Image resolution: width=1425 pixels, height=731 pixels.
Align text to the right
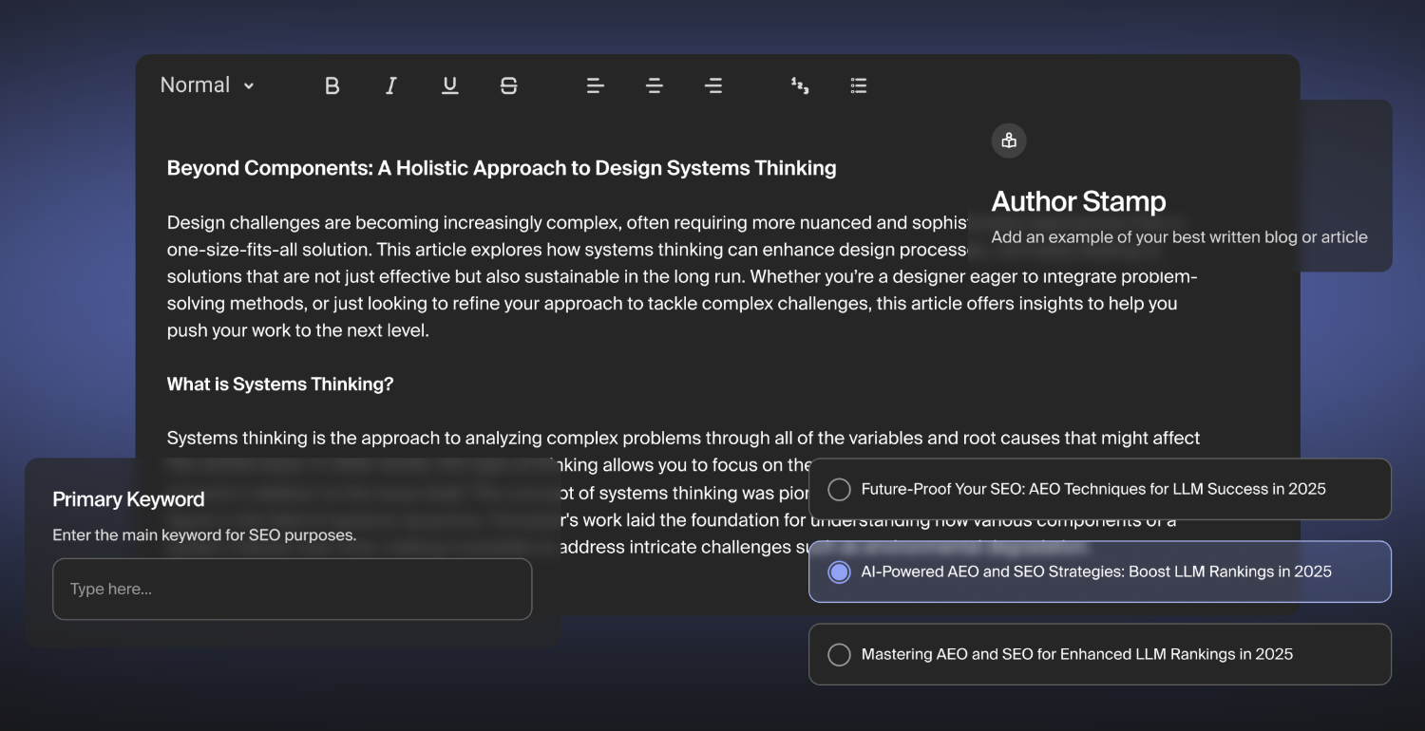(713, 85)
